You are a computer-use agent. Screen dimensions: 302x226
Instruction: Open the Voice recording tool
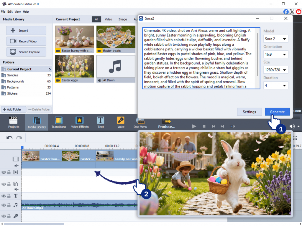pos(121,122)
